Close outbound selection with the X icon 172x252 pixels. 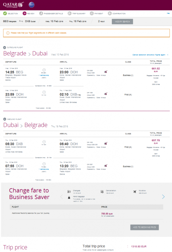point(167,55)
